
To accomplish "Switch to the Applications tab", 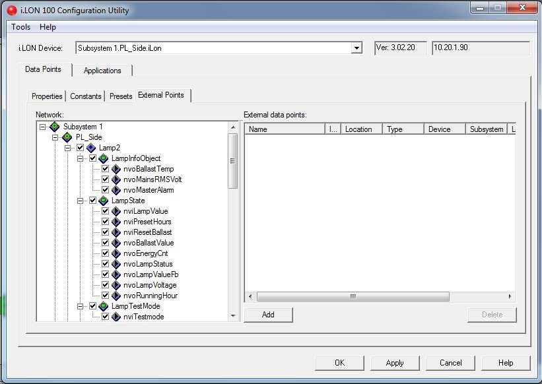I will (102, 71).
